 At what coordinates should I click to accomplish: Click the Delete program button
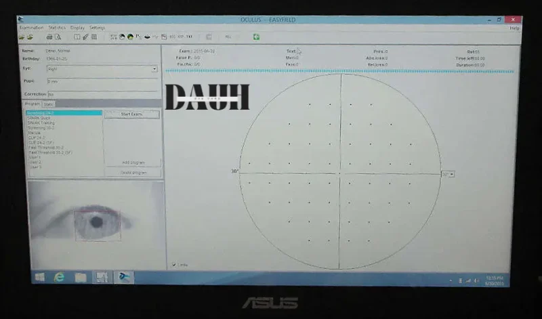133,173
